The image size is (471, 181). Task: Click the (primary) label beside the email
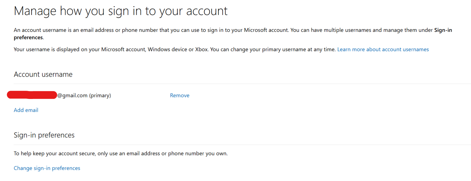pos(100,95)
